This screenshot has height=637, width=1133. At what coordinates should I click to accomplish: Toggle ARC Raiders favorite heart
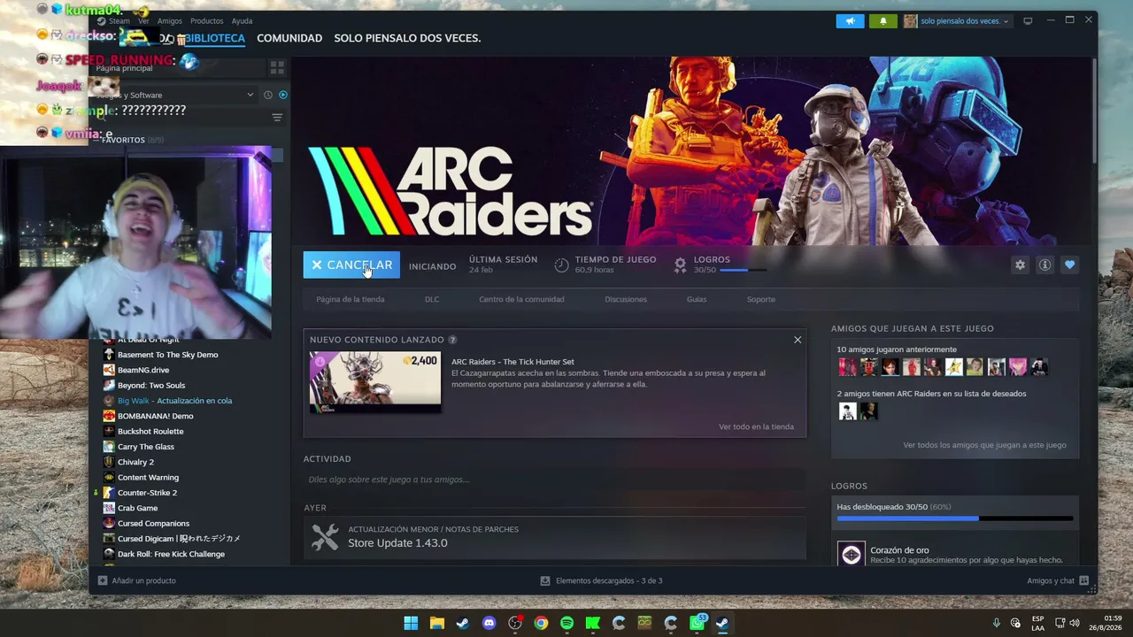(x=1070, y=265)
